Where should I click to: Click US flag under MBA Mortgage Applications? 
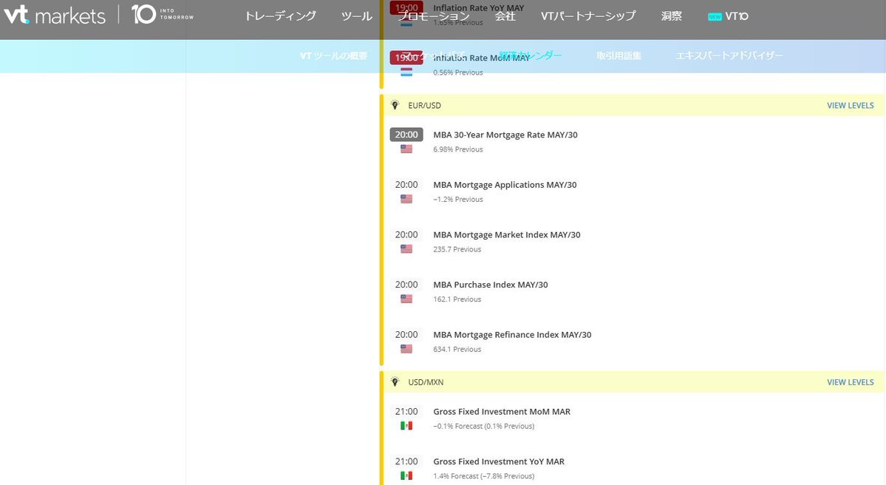(406, 199)
